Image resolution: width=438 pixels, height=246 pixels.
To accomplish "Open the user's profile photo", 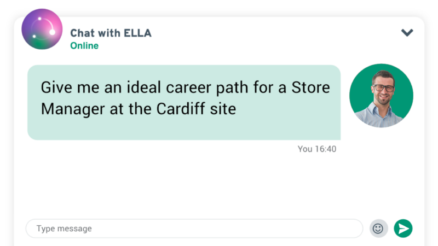I will 381,96.
